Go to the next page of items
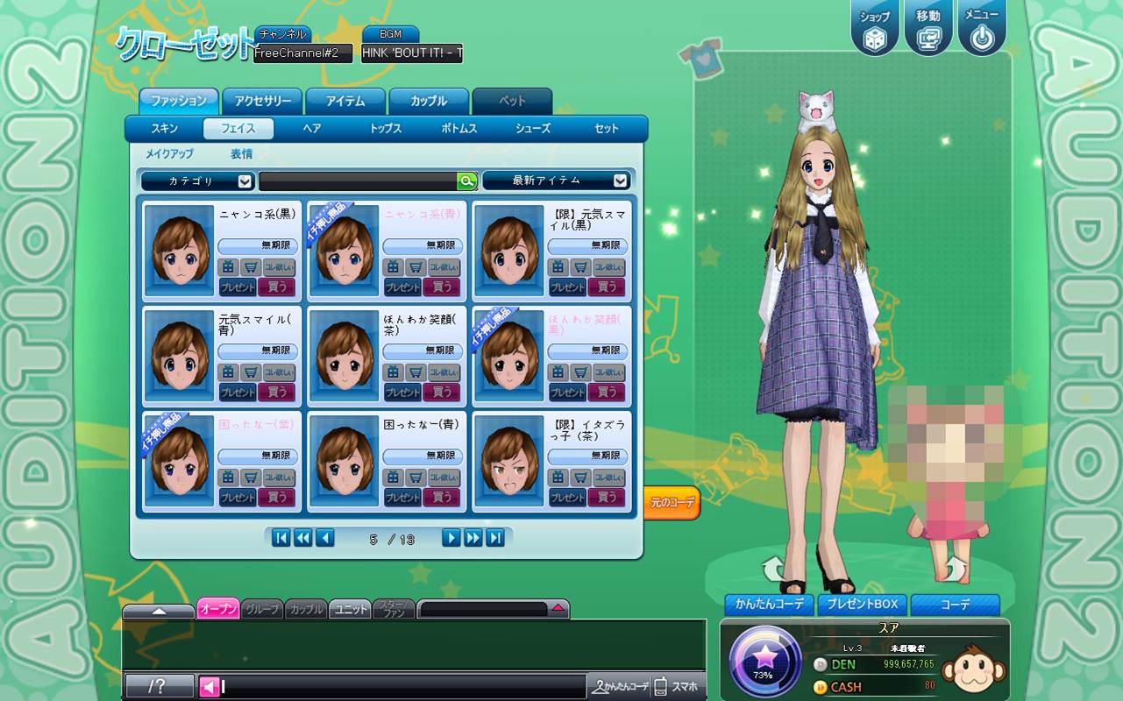The width and height of the screenshot is (1123, 701). click(x=451, y=538)
